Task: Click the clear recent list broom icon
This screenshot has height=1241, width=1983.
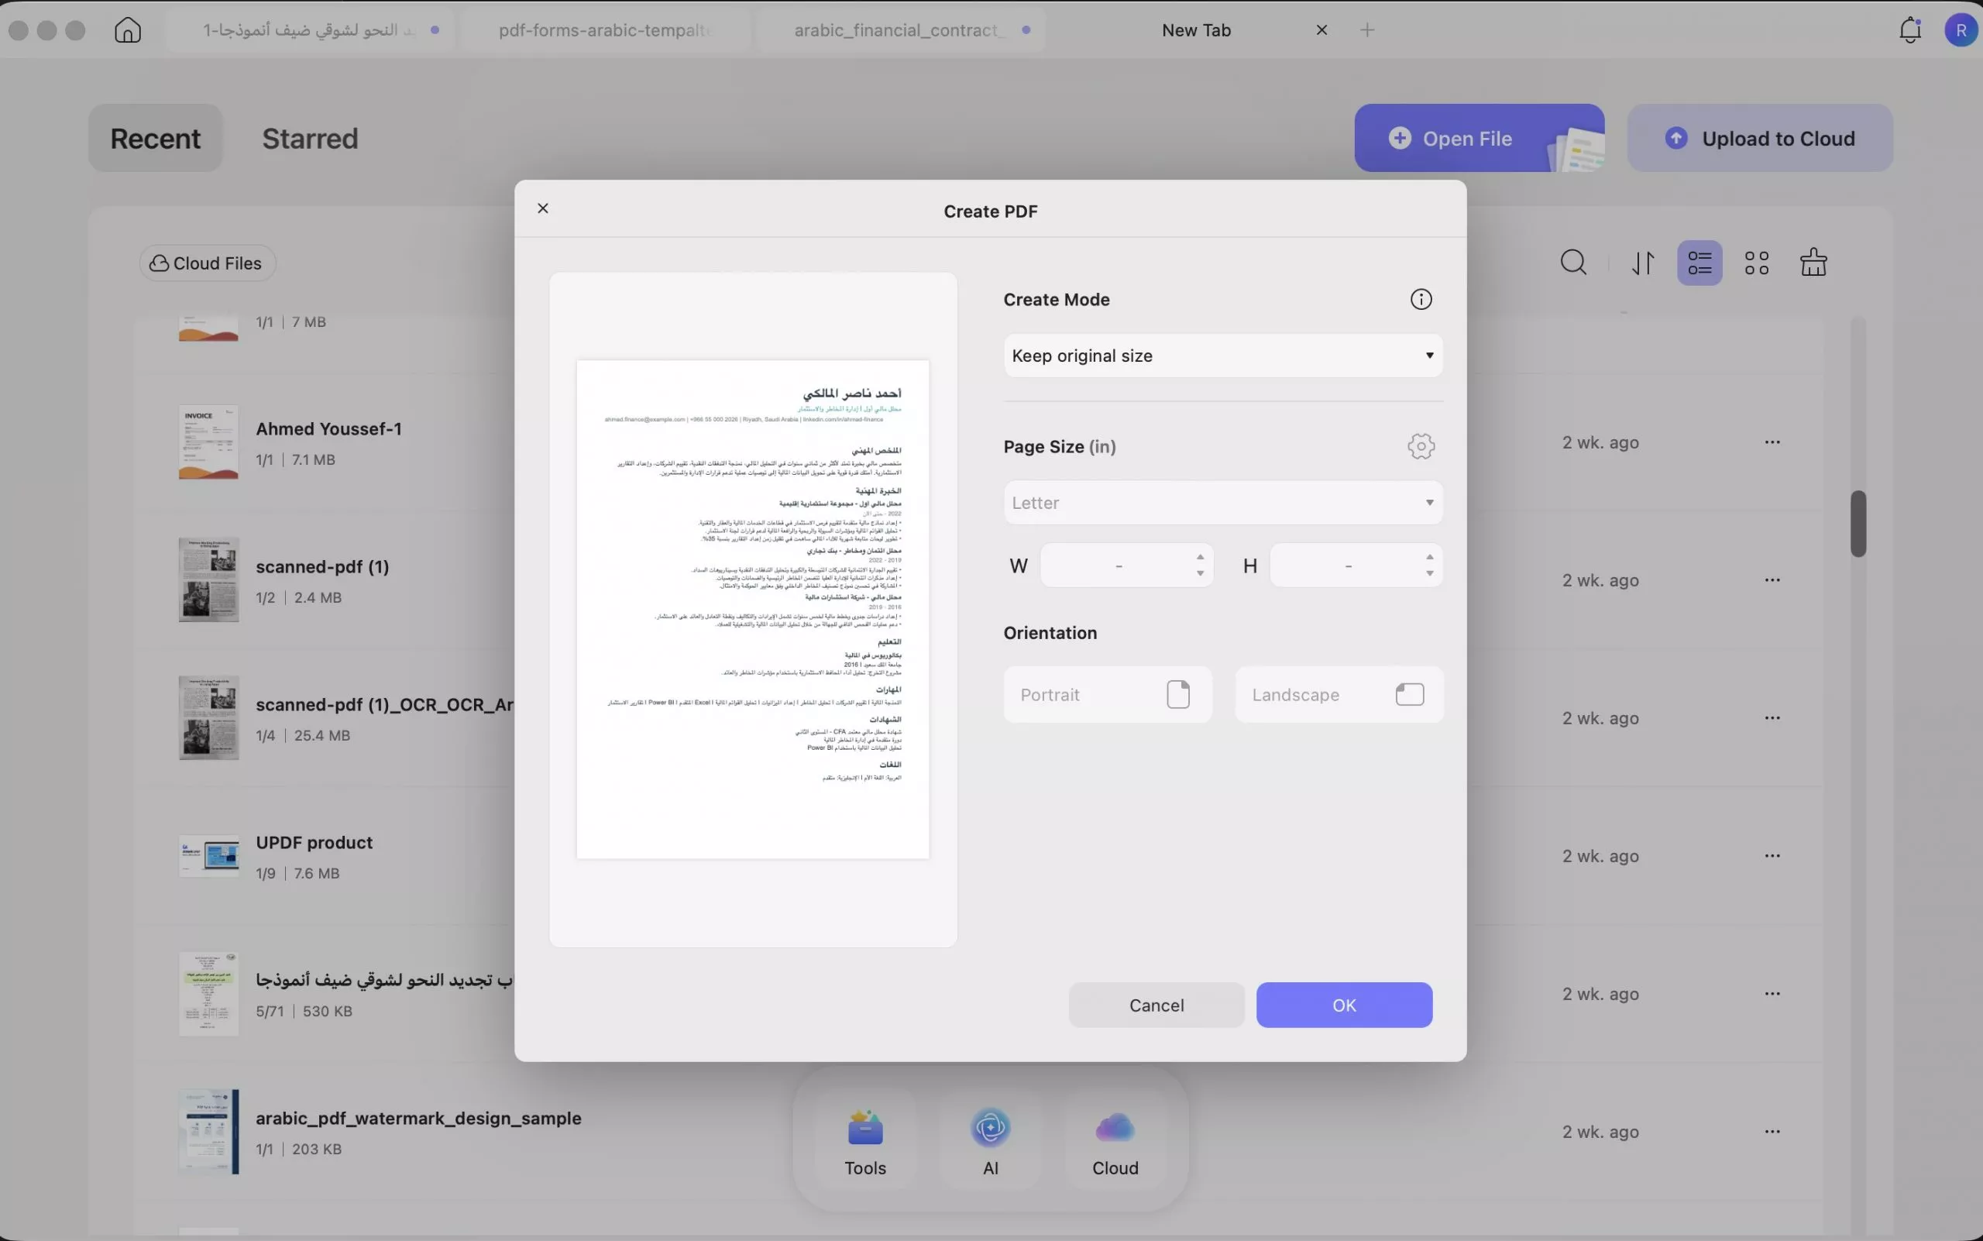Action: click(x=1813, y=263)
